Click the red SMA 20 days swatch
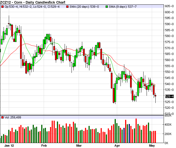176x148 pixels. pyautogui.click(x=67, y=7)
